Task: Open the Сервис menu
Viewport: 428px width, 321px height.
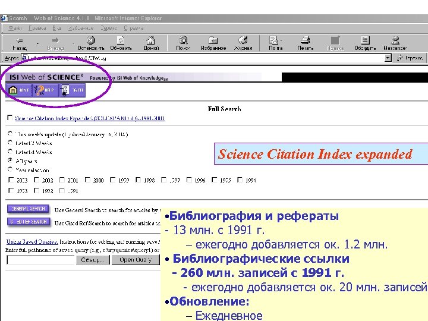Action: click(108, 28)
